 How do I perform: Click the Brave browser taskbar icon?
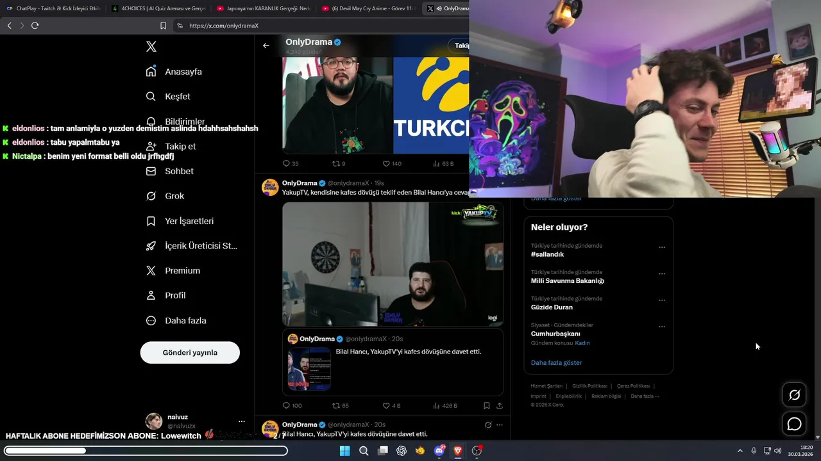458,451
